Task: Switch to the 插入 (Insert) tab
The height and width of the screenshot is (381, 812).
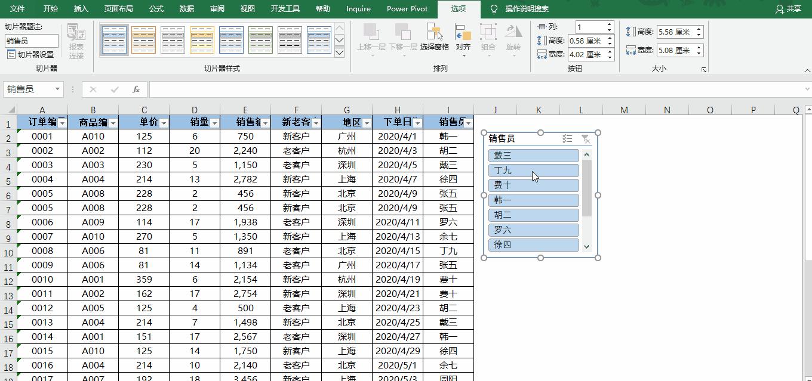Action: [81, 9]
